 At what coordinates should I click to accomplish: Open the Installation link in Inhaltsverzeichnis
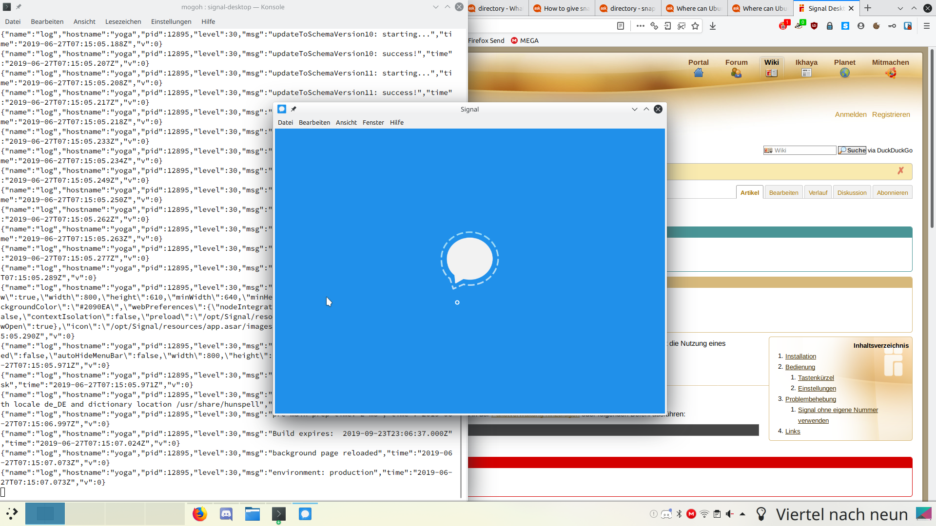pyautogui.click(x=800, y=356)
